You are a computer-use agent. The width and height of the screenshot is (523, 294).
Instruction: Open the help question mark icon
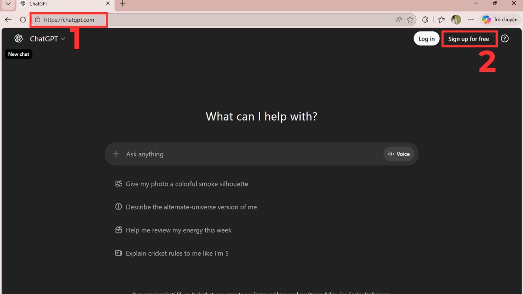tap(505, 39)
